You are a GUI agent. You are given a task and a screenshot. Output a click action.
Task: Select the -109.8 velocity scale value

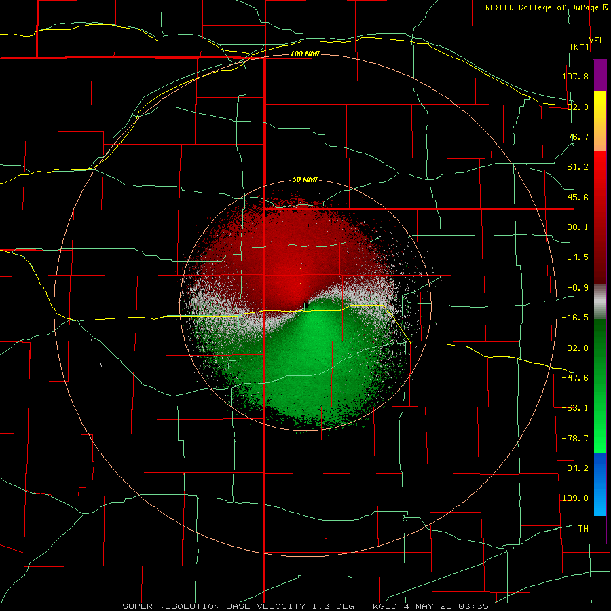[572, 498]
